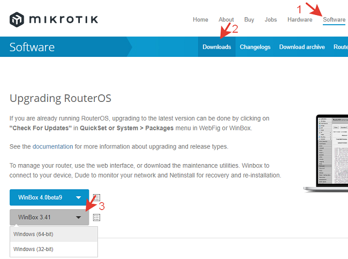348x259 pixels.
Task: Select Windows (64-bit) download option
Action: point(54,234)
